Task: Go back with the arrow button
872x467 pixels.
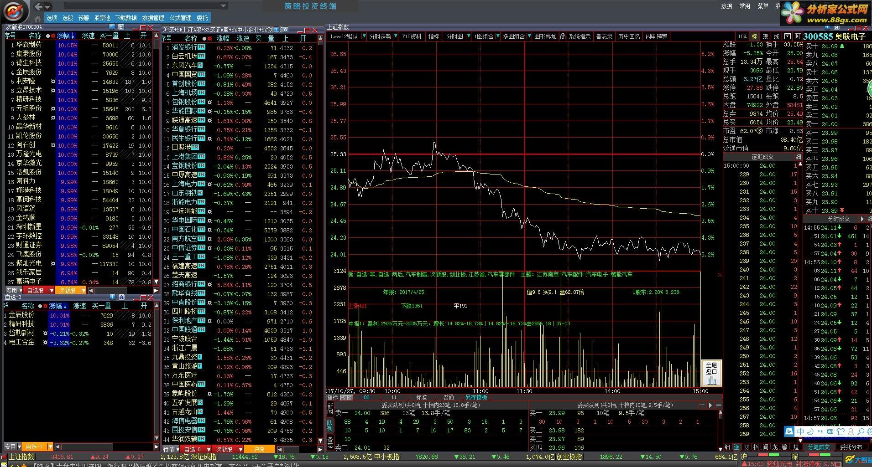Action: pos(39,6)
